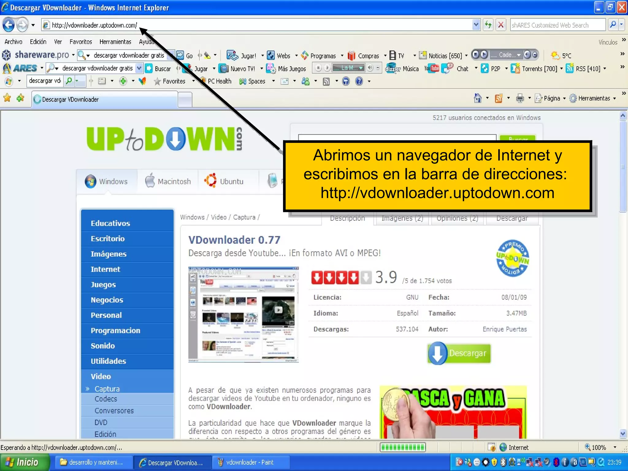
Task: Select the Macintosh platform tab
Action: coord(168,181)
